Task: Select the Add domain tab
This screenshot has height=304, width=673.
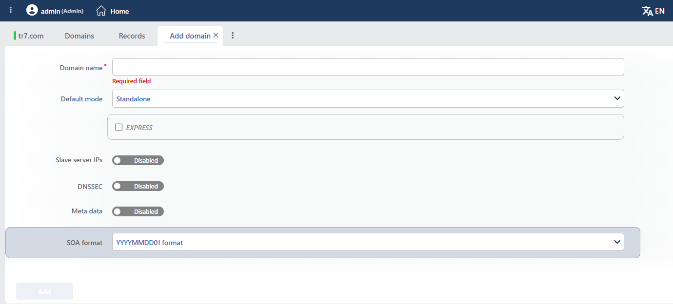Action: [x=190, y=36]
